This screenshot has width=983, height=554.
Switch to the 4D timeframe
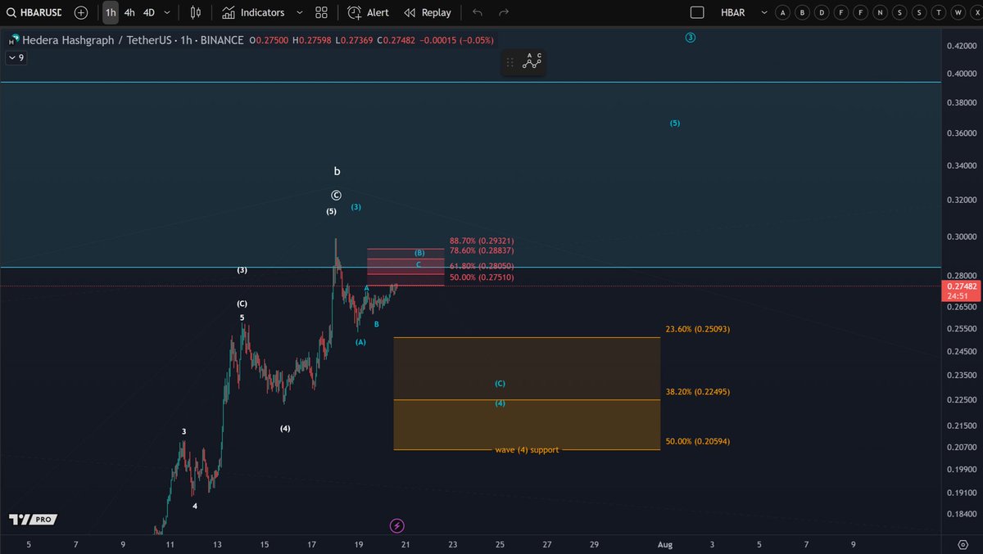coord(148,12)
